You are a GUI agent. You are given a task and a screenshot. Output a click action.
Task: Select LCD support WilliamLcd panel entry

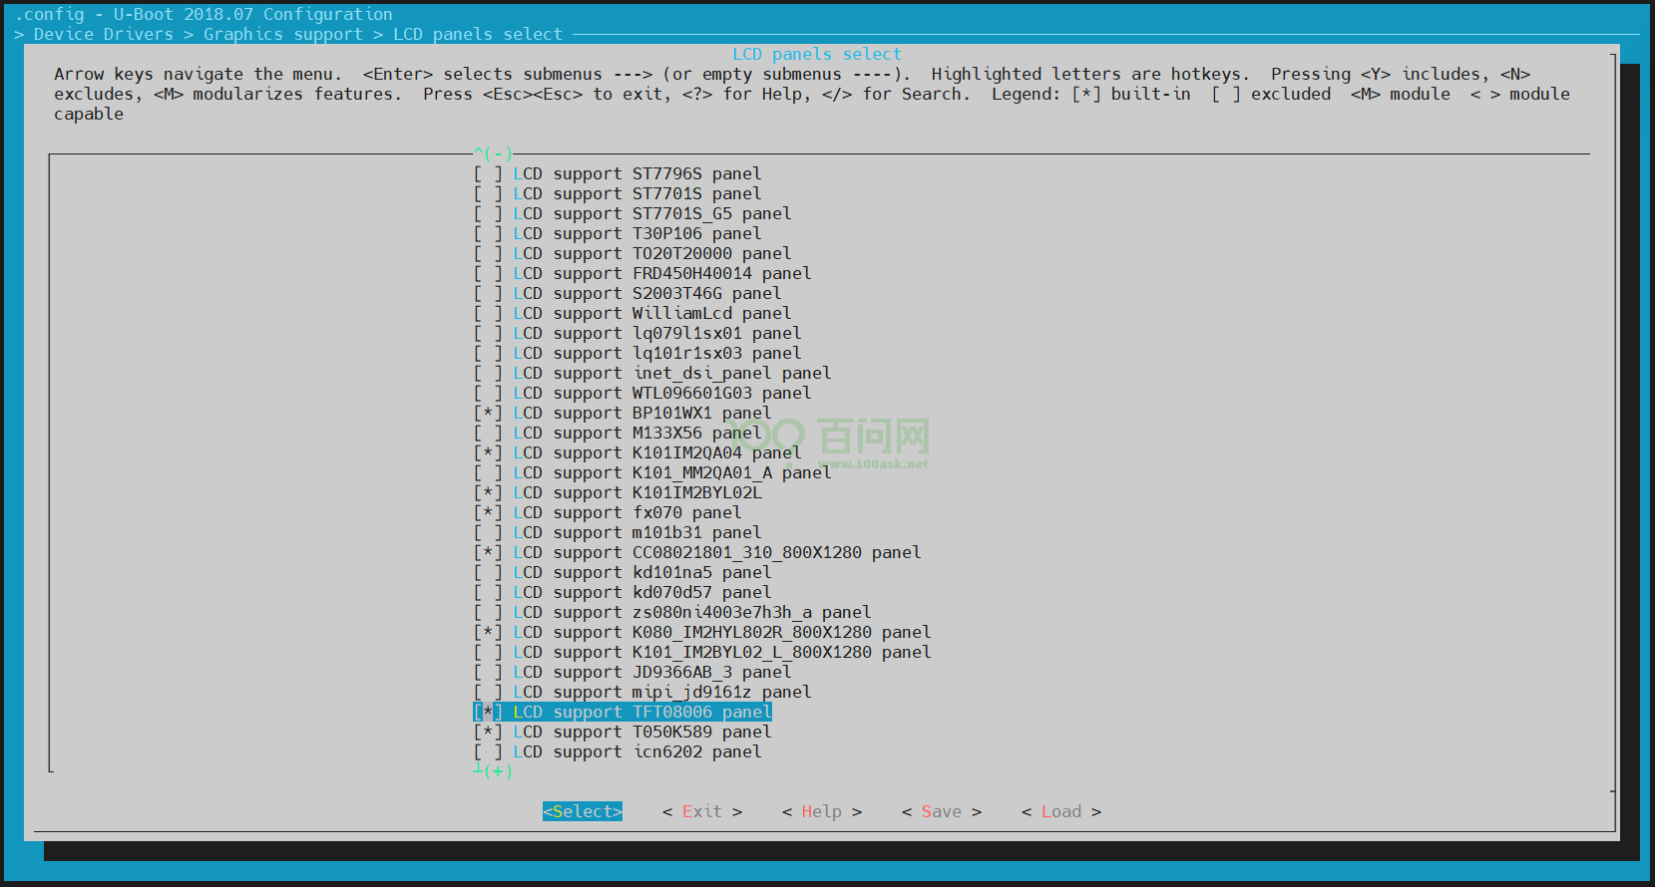point(651,314)
